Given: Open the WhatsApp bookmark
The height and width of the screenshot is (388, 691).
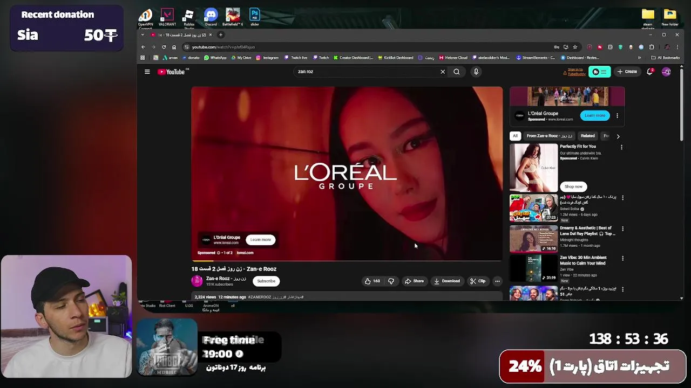Looking at the screenshot, I should 215,58.
